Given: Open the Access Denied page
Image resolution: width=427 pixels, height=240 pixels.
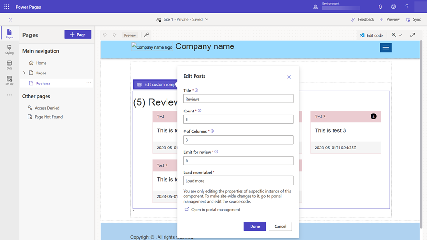Looking at the screenshot, I should click(47, 108).
